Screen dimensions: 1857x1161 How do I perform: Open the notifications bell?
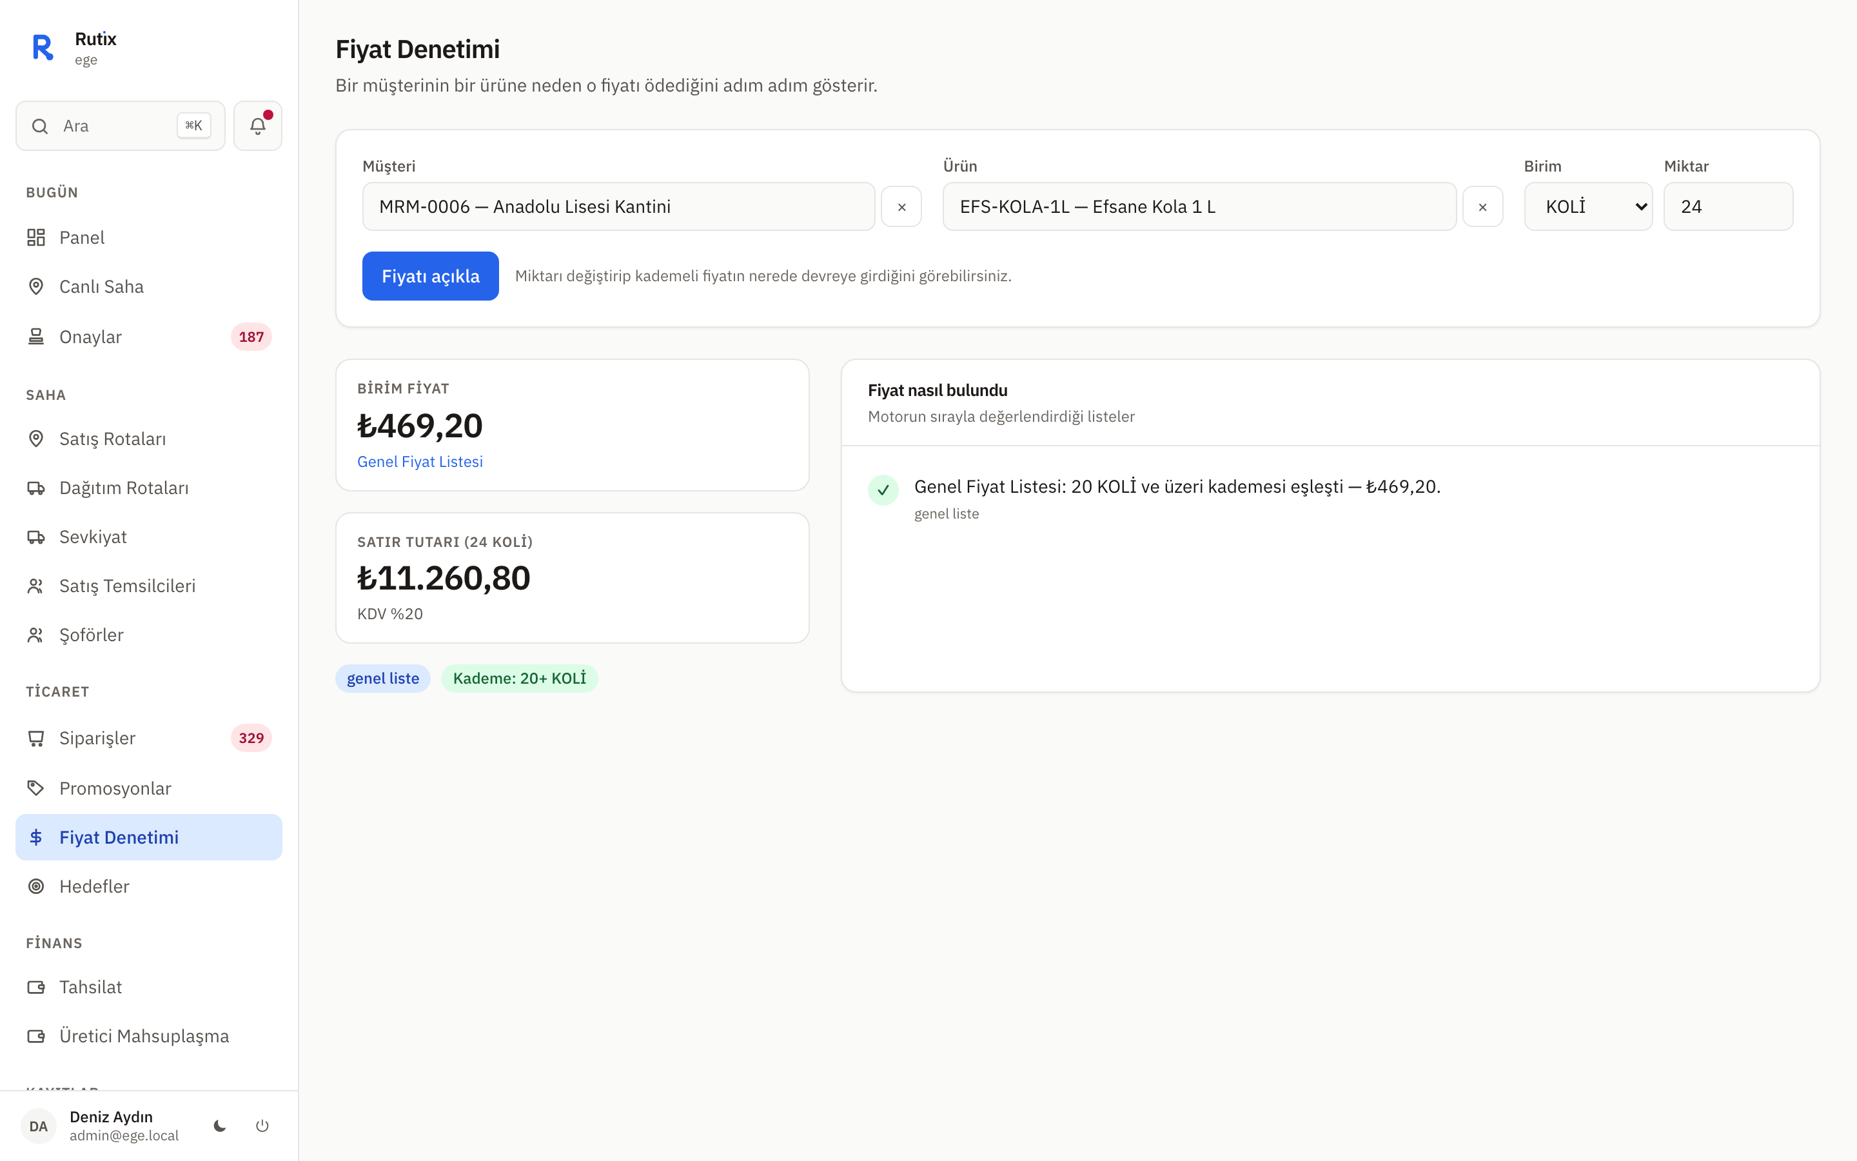[258, 126]
